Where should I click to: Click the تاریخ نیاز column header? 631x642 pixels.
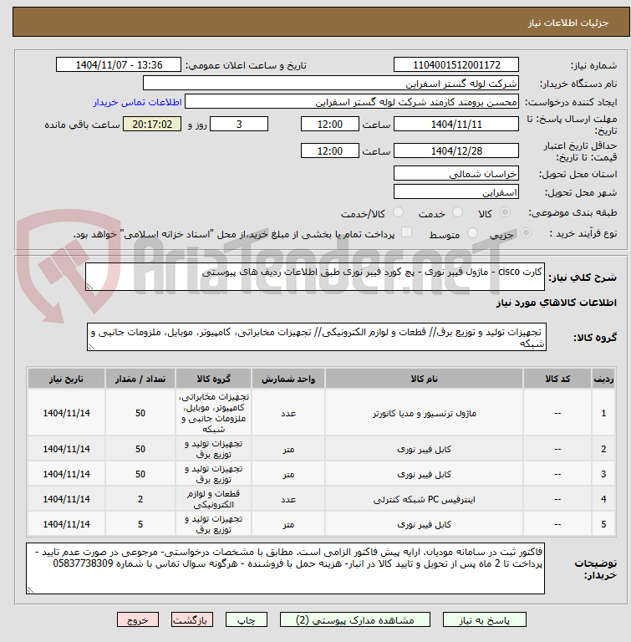point(66,379)
